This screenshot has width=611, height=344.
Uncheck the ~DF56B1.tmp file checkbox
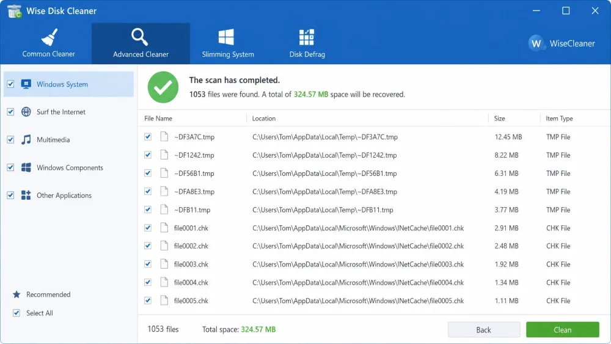click(148, 173)
